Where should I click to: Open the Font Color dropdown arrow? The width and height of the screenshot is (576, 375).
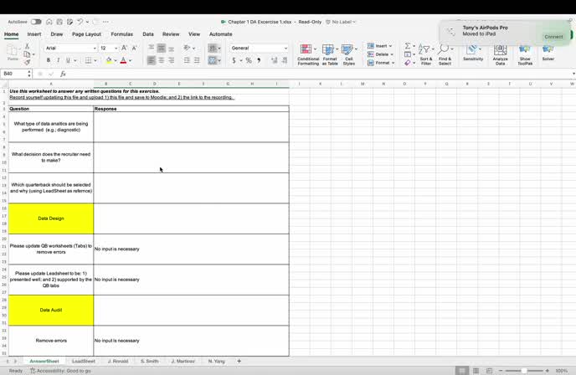tap(130, 60)
